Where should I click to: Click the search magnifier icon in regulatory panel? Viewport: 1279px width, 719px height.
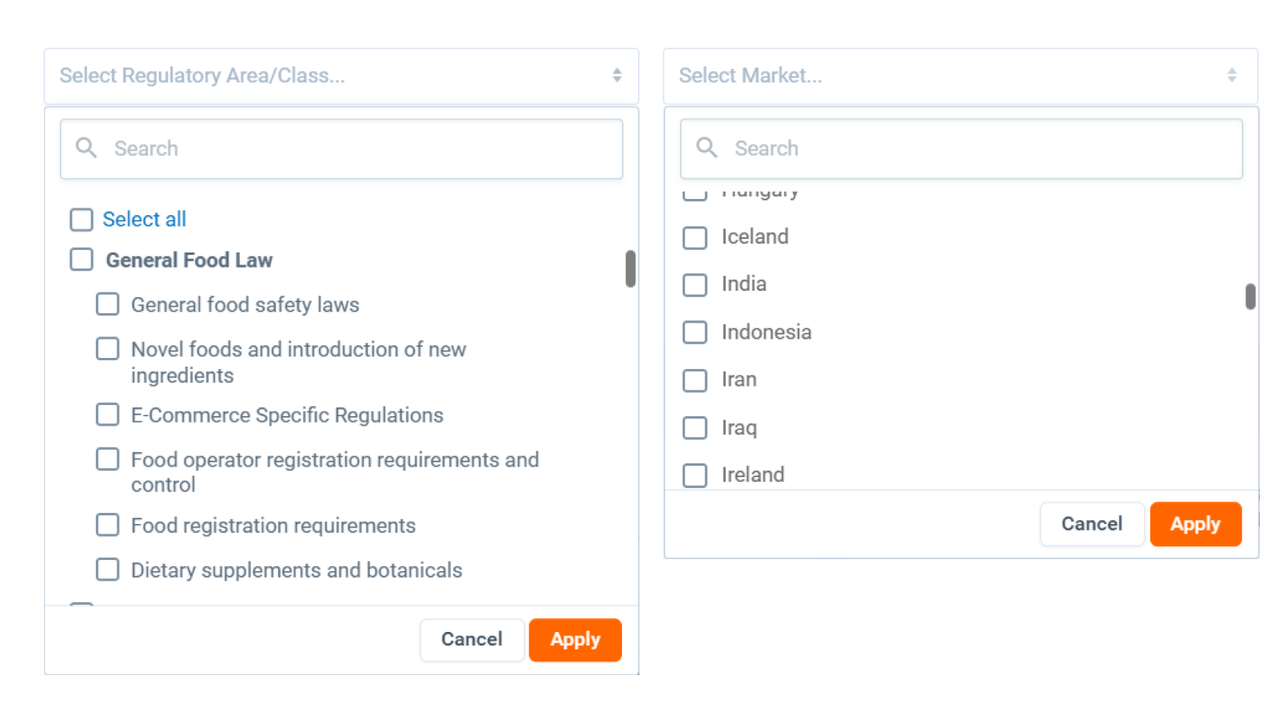(x=86, y=148)
